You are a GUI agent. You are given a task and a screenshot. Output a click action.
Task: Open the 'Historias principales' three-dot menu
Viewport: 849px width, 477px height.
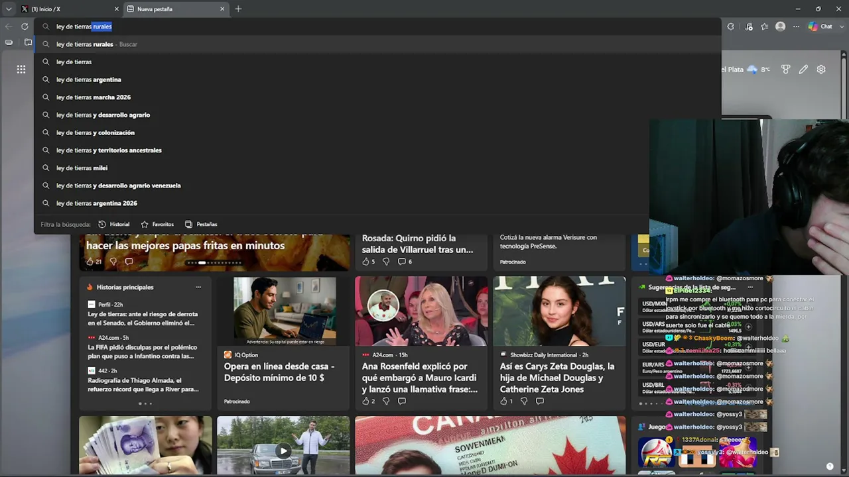pos(198,287)
